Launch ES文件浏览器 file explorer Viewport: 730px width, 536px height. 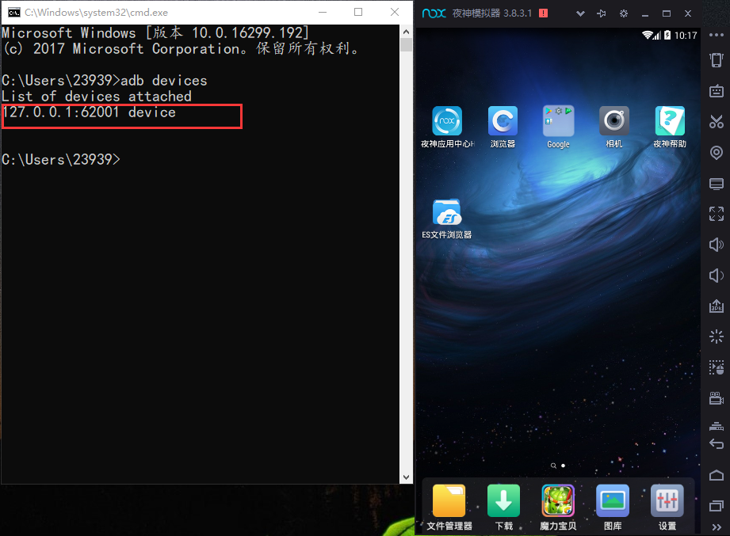tap(447, 212)
